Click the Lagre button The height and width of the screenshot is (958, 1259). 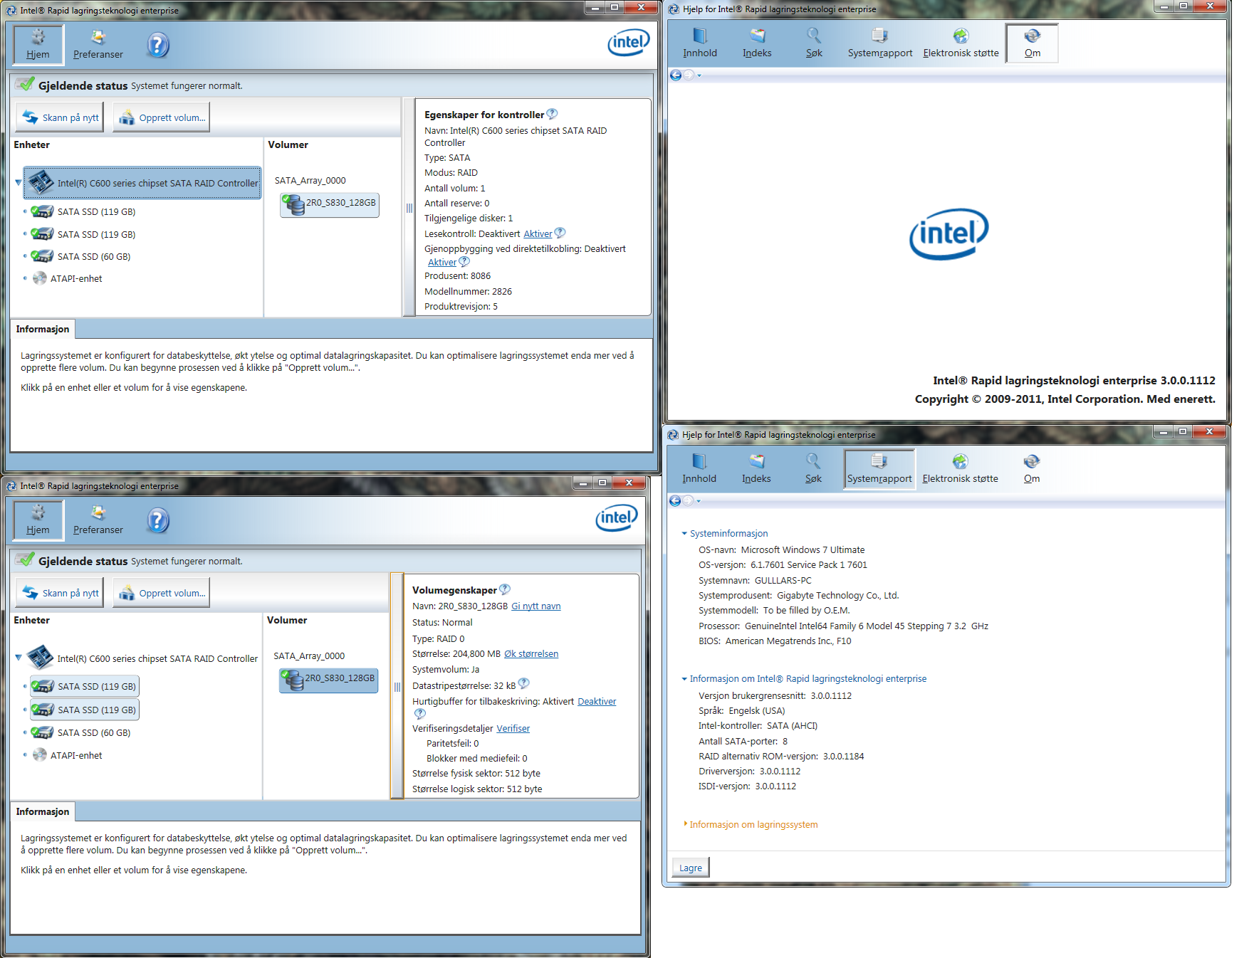tap(691, 868)
